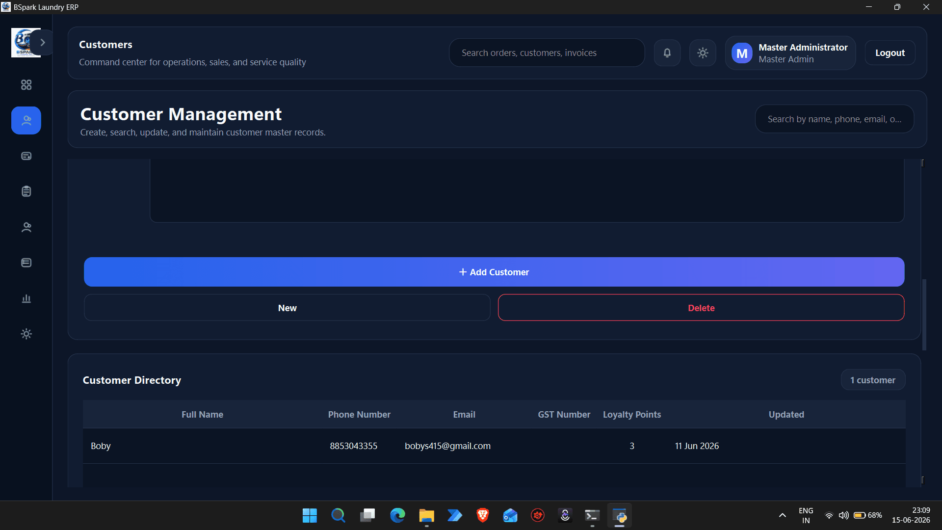
Task: Open notifications bell icon
Action: pyautogui.click(x=667, y=53)
